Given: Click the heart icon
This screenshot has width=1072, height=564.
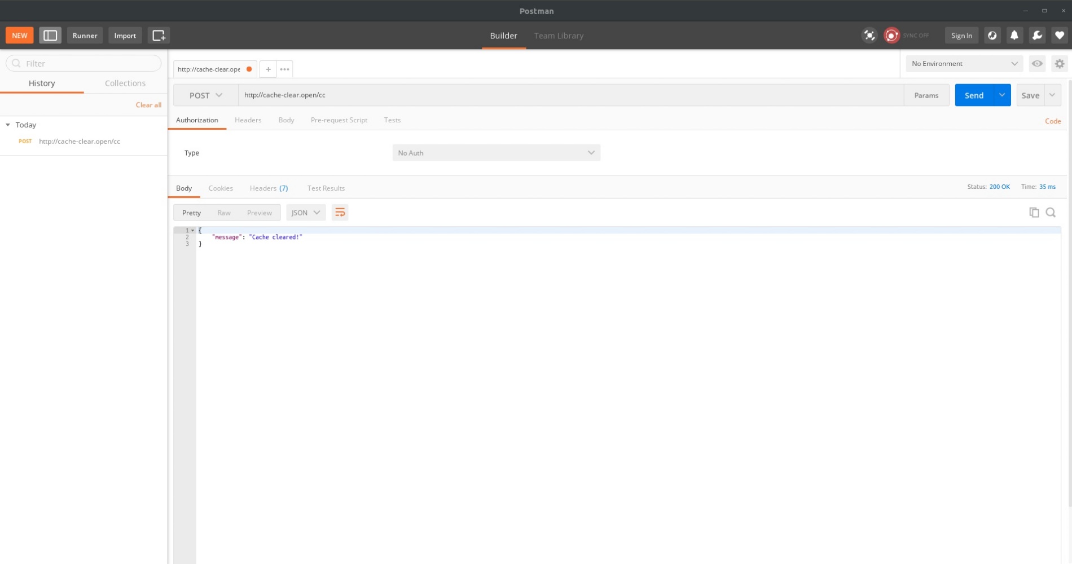Looking at the screenshot, I should [x=1059, y=35].
